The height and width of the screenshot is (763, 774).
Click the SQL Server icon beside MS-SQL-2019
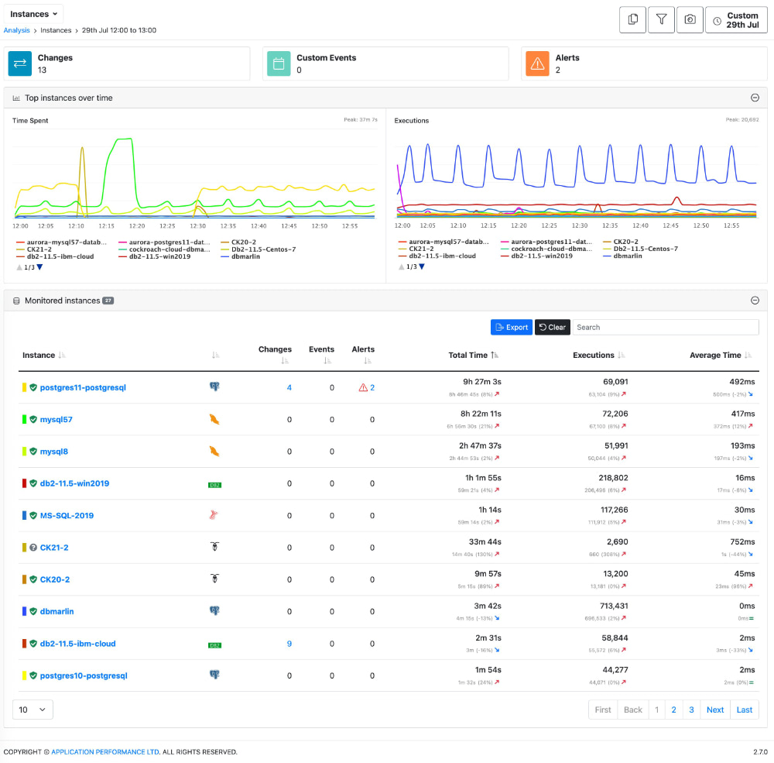click(x=215, y=514)
